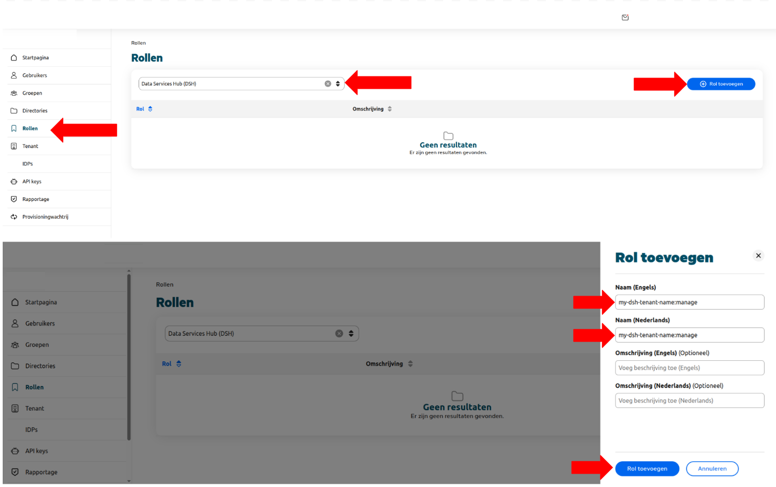Image resolution: width=776 pixels, height=487 pixels.
Task: Open the mail envelope icon in the header
Action: pos(625,18)
